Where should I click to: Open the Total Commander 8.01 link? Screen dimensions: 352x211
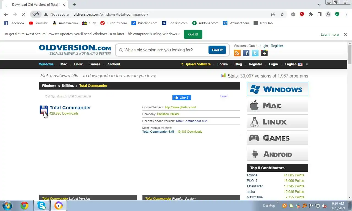click(192, 121)
